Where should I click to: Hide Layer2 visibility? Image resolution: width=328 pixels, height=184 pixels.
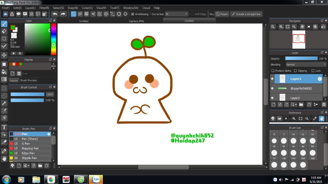coord(272,98)
